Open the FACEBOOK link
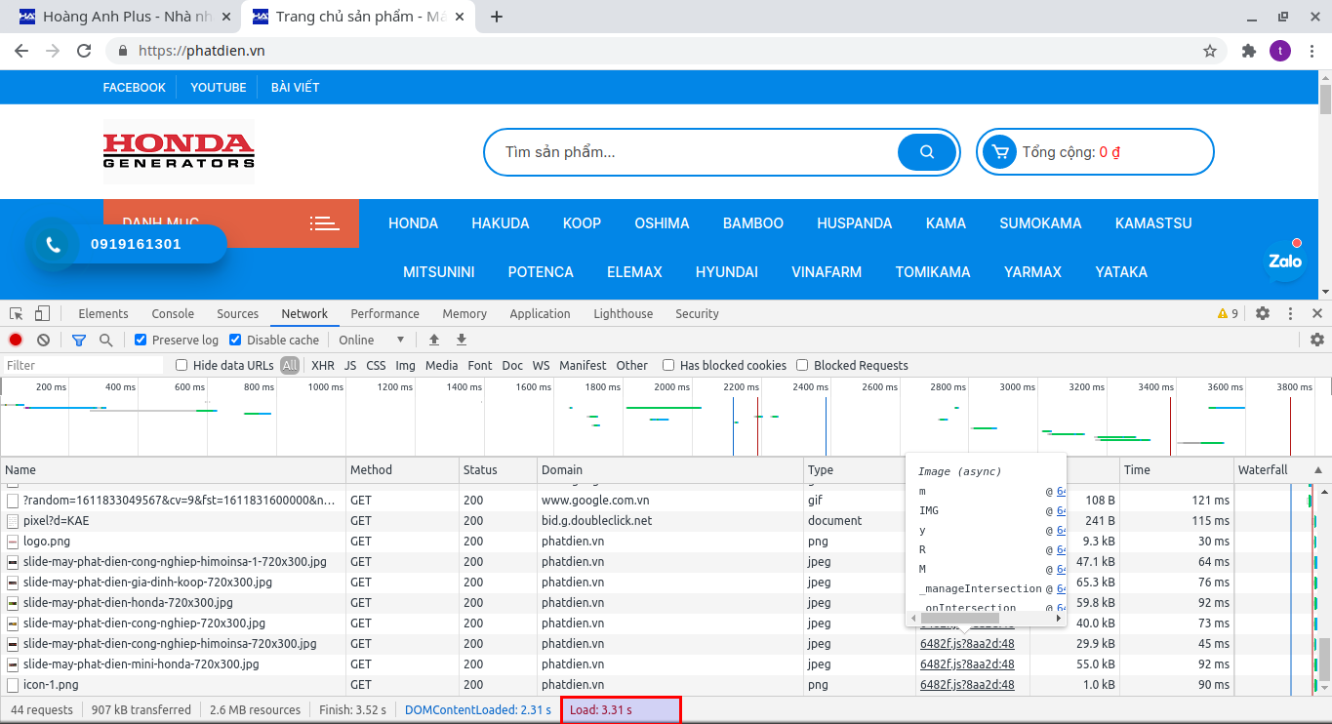 point(135,87)
